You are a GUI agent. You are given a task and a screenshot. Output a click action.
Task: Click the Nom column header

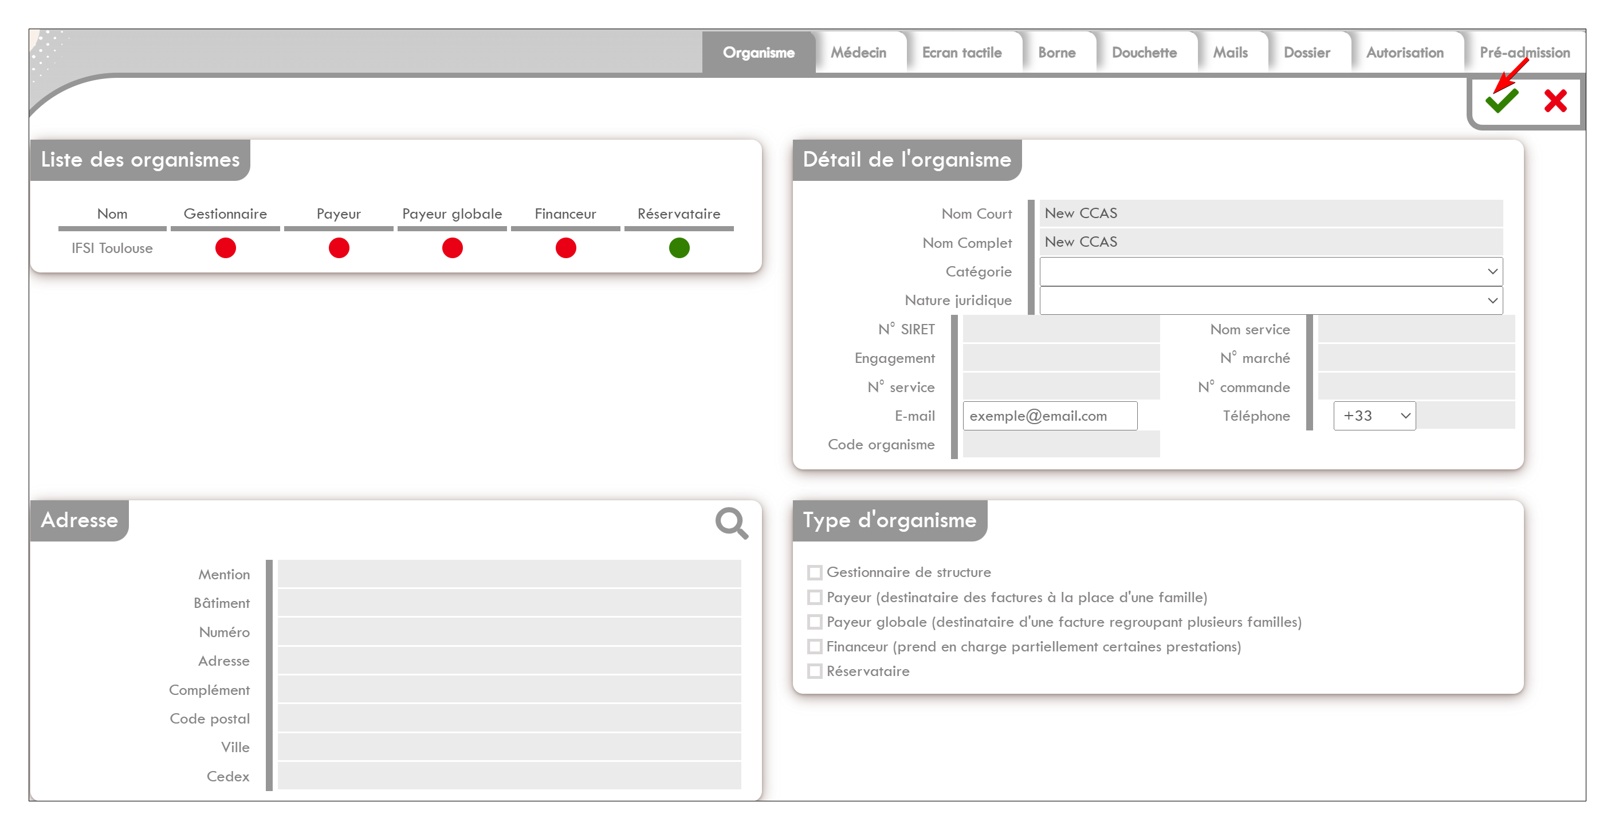(x=112, y=214)
